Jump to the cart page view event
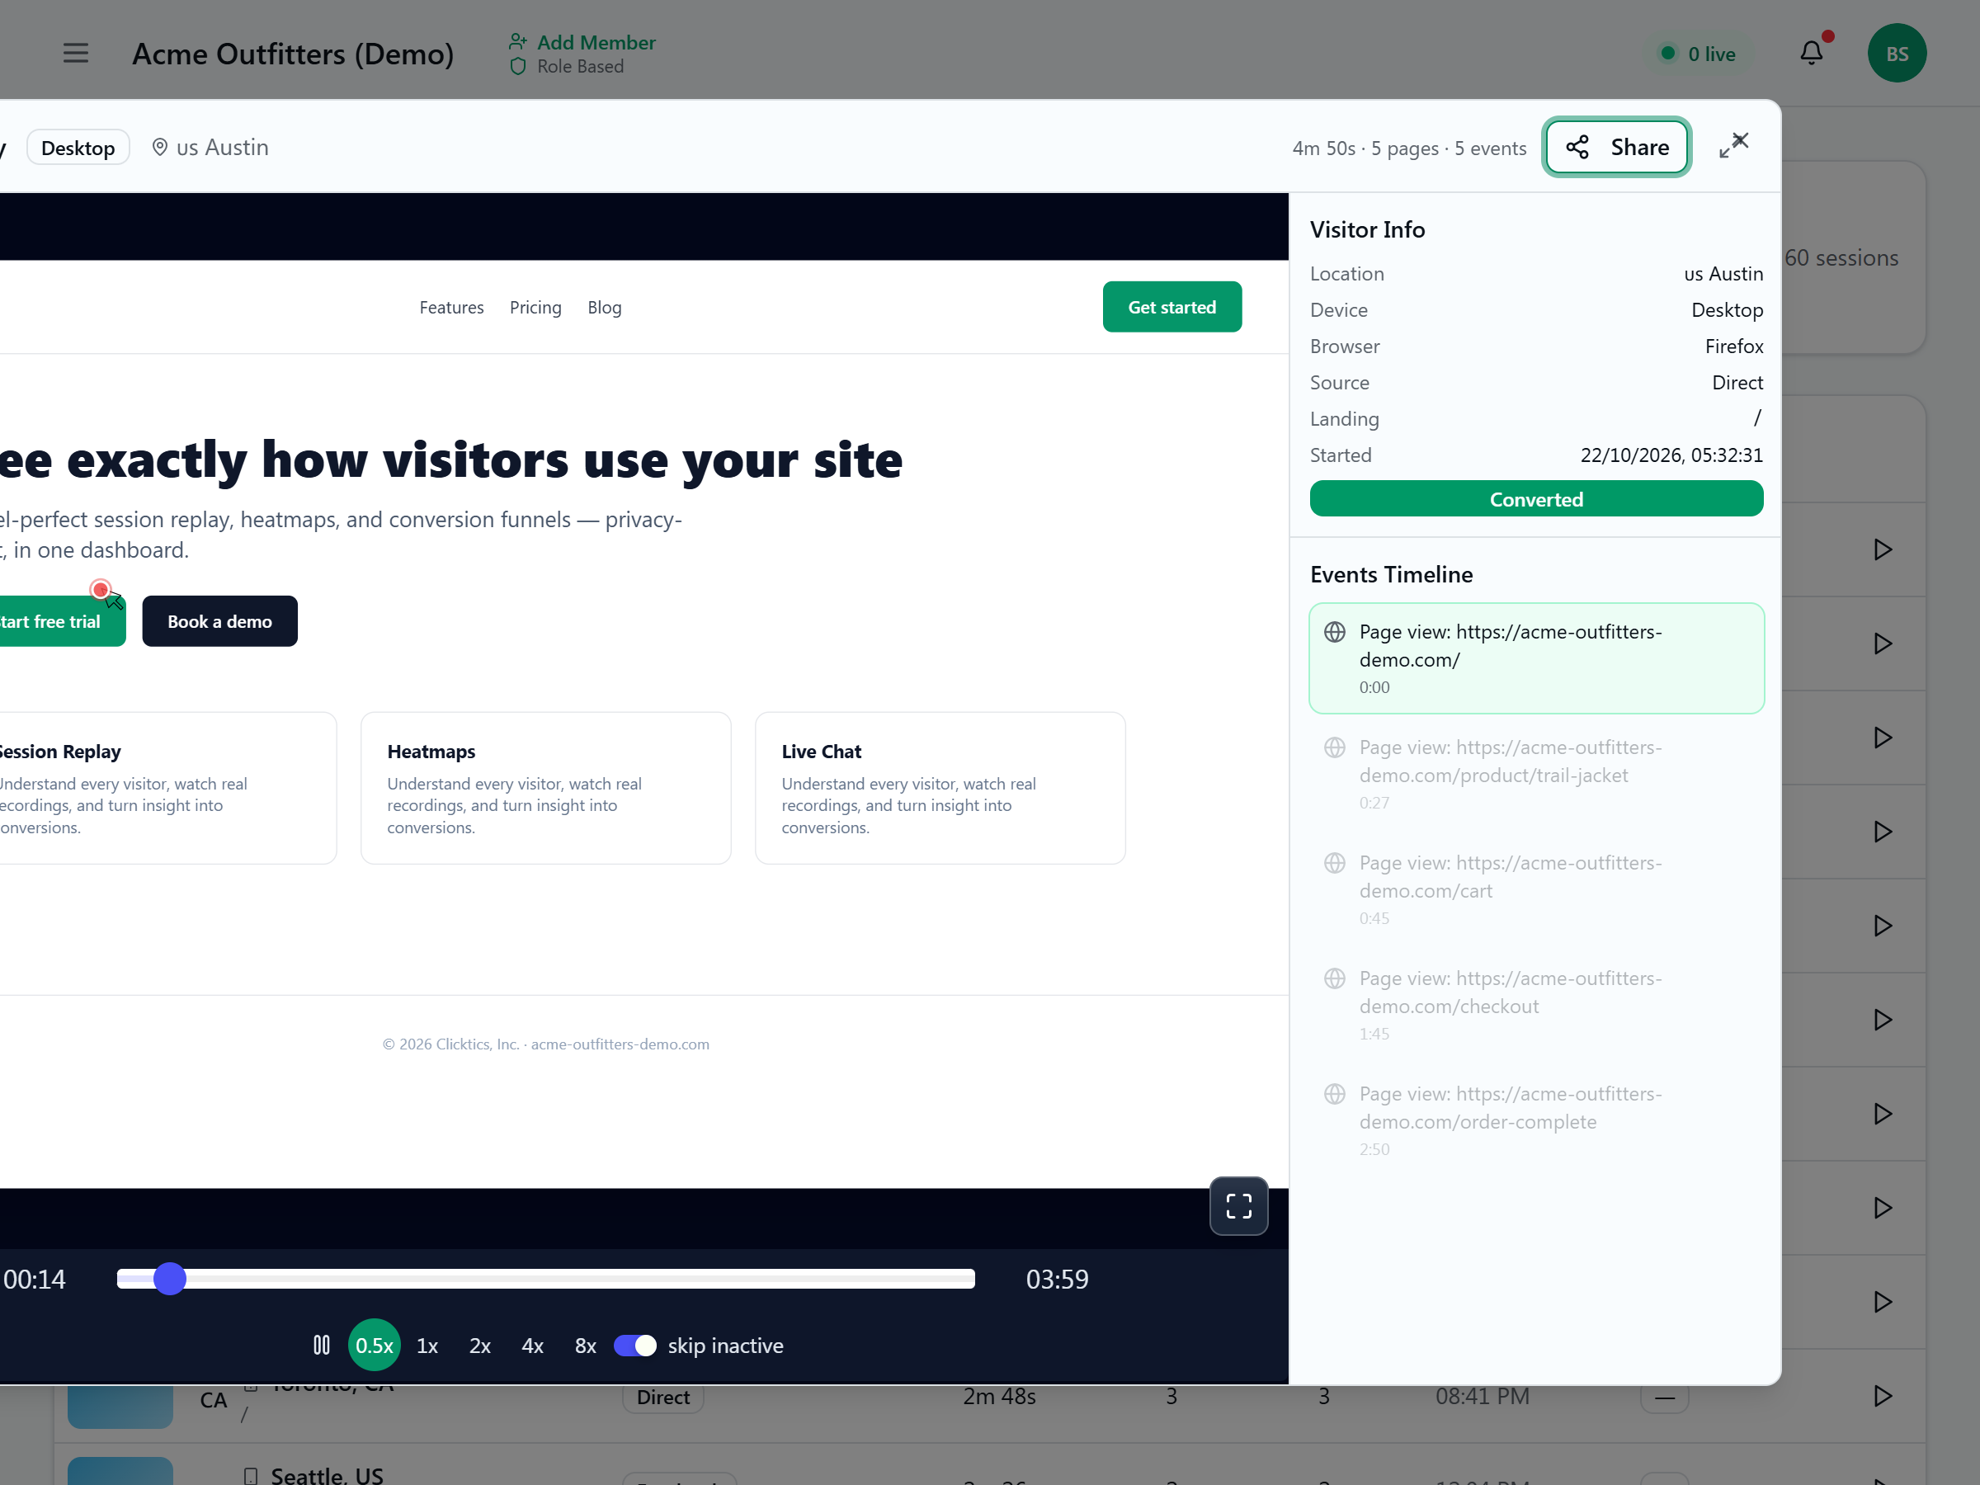Image resolution: width=1980 pixels, height=1485 pixels. pyautogui.click(x=1536, y=889)
